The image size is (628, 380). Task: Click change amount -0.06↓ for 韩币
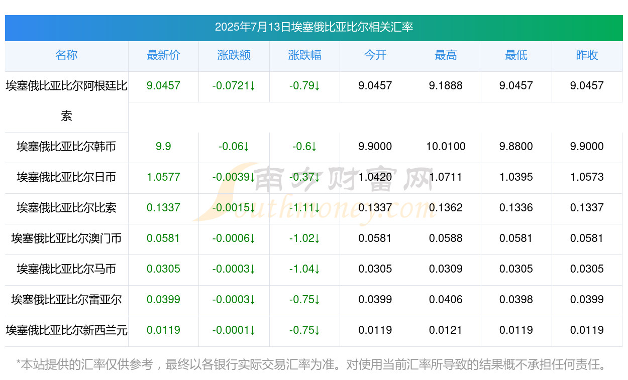(x=234, y=147)
